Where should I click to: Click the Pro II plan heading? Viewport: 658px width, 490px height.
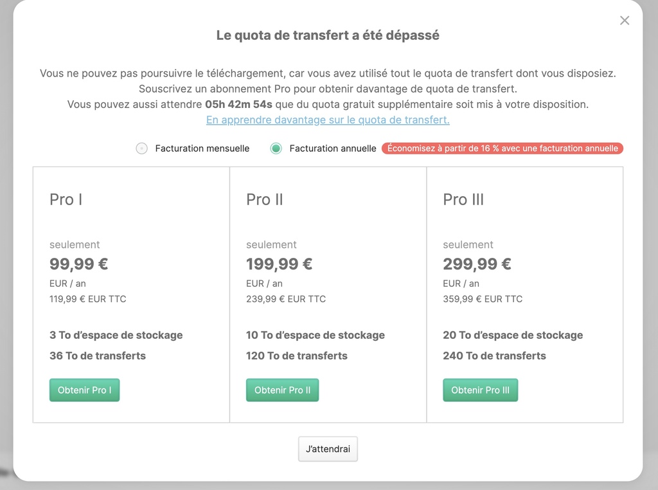point(265,200)
